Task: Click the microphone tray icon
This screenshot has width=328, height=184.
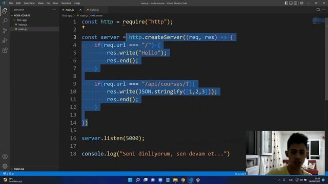Action: click(284, 180)
